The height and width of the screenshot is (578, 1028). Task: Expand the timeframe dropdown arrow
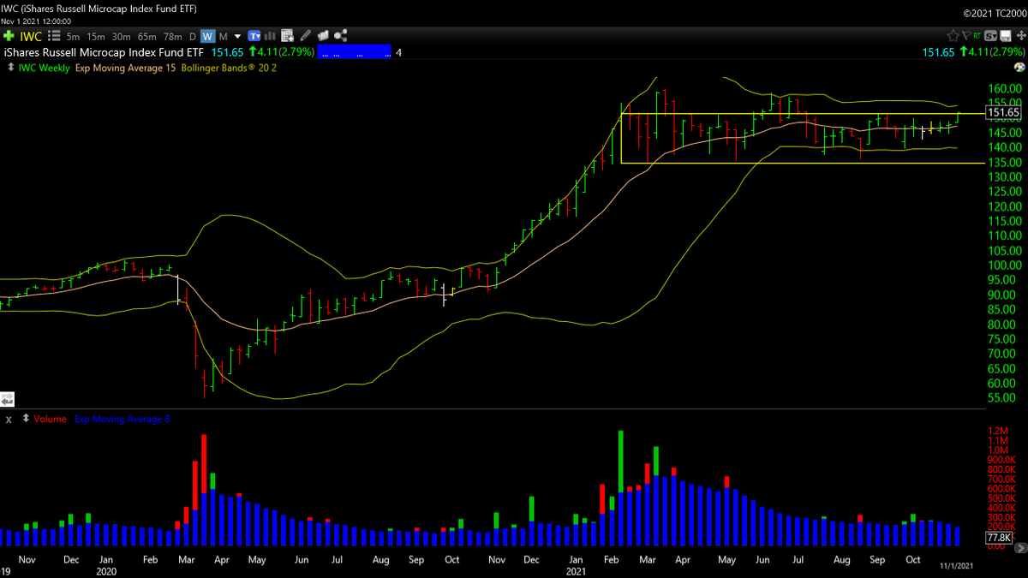pos(237,37)
